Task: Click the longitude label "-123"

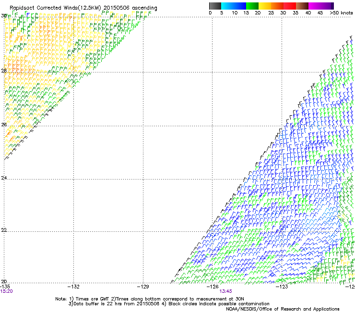Action: 282,287
